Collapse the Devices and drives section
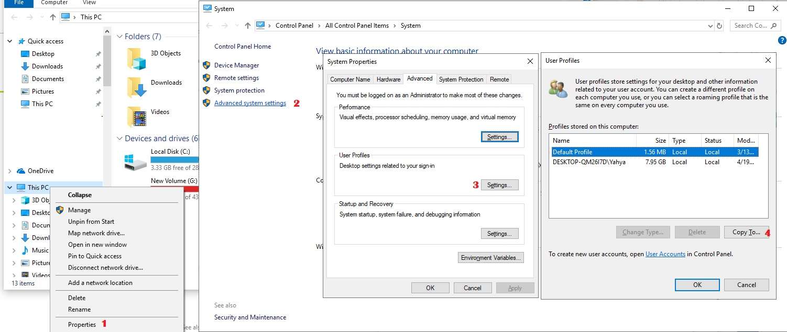Screen dimensions: 787x332 coord(119,138)
